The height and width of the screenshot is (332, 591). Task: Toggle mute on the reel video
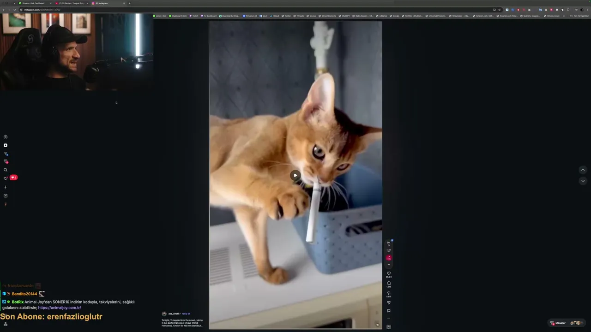click(x=377, y=325)
